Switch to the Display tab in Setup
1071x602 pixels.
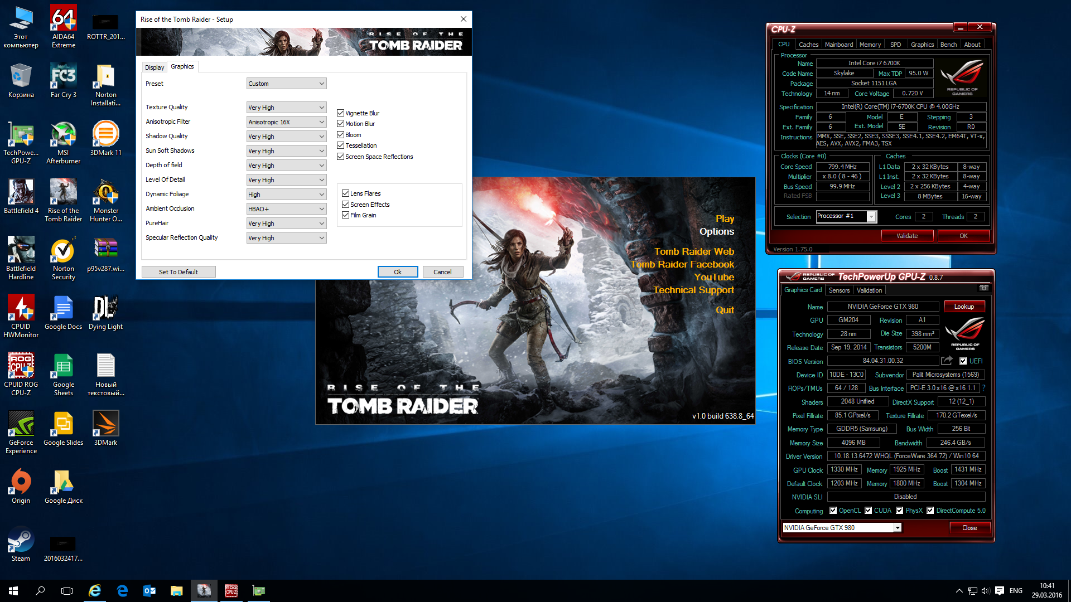[x=155, y=67]
